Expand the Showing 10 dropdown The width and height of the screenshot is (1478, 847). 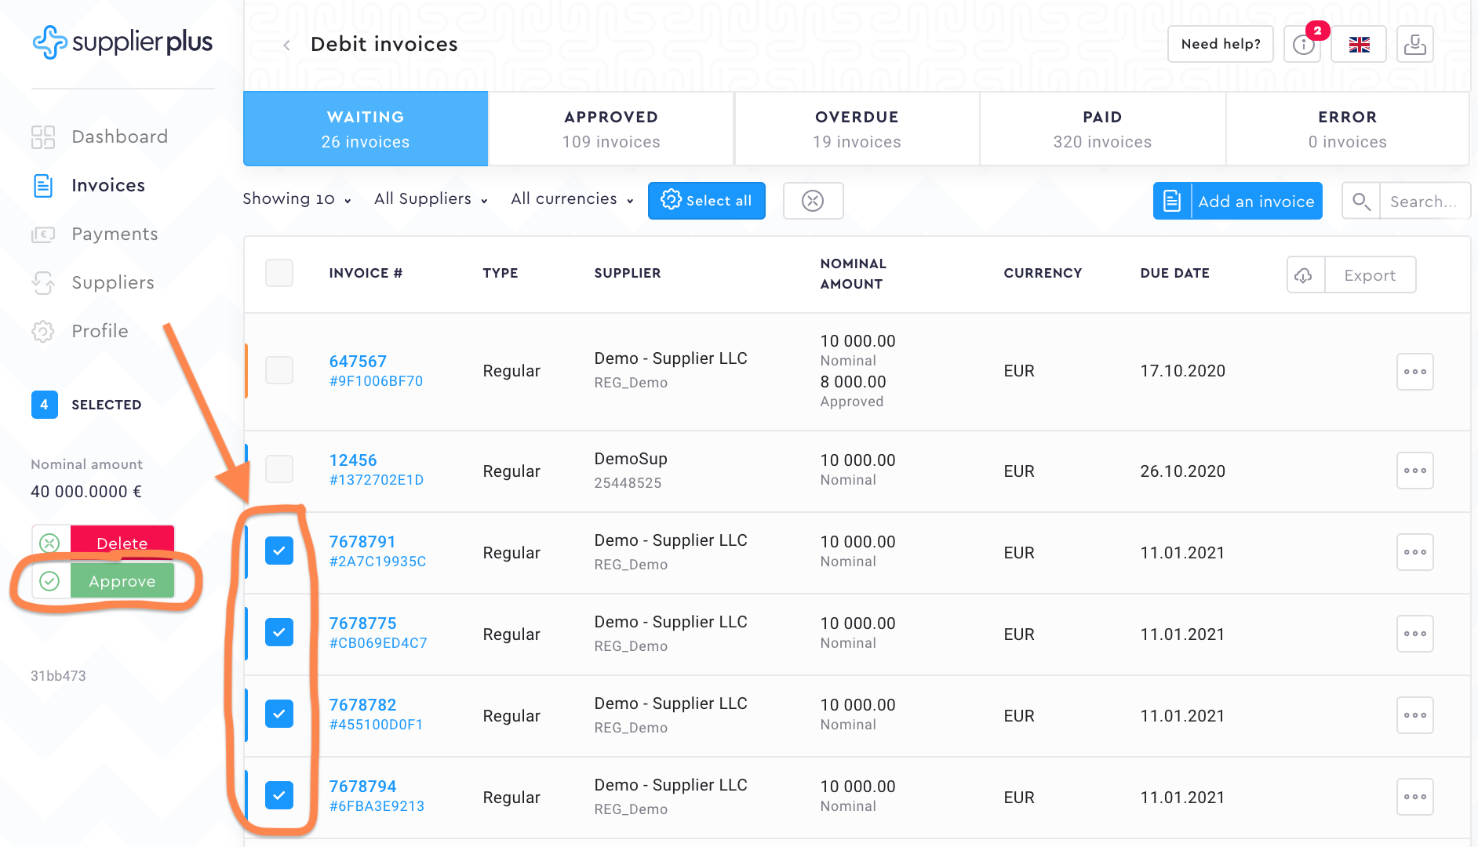[x=297, y=199]
